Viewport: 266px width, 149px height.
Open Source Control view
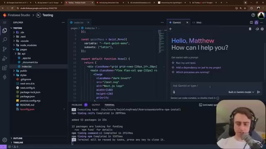coord(5,49)
